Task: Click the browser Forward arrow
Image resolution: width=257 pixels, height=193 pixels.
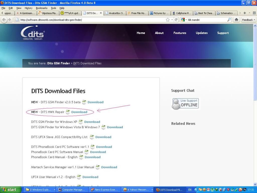Action: pyautogui.click(x=10, y=20)
